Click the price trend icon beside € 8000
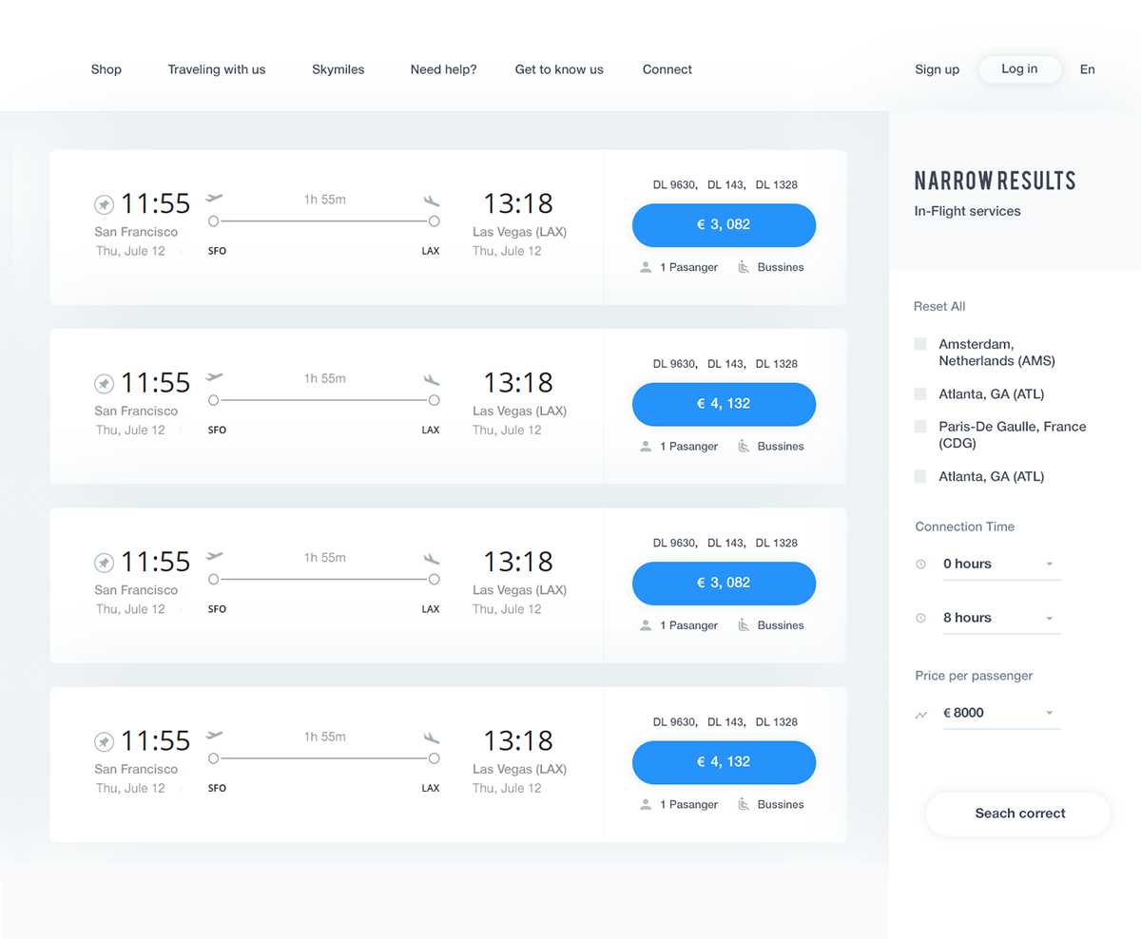 [x=920, y=714]
